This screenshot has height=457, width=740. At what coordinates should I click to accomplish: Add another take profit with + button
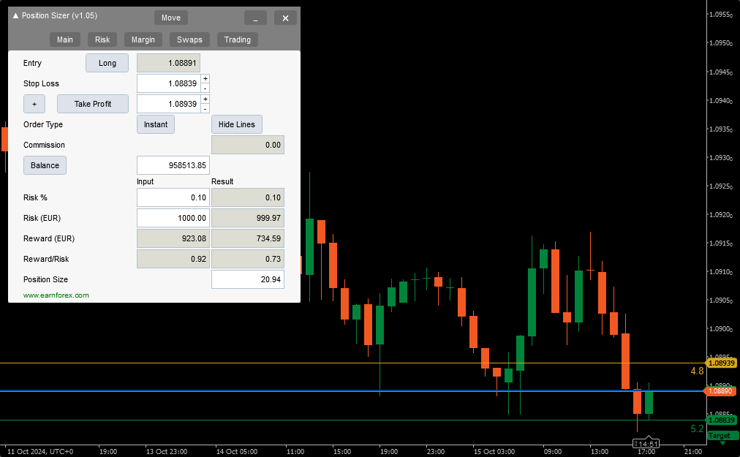coord(34,104)
